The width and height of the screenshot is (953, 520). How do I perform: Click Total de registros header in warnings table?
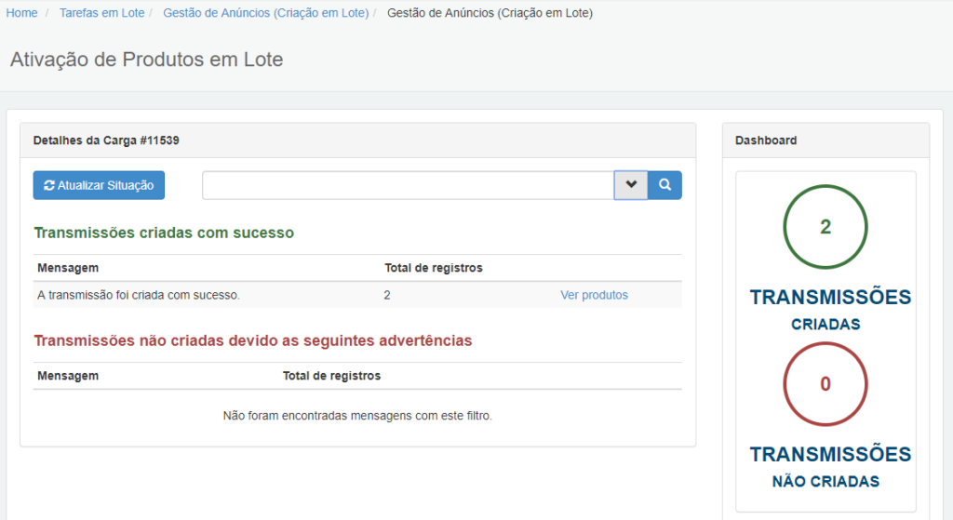point(331,376)
